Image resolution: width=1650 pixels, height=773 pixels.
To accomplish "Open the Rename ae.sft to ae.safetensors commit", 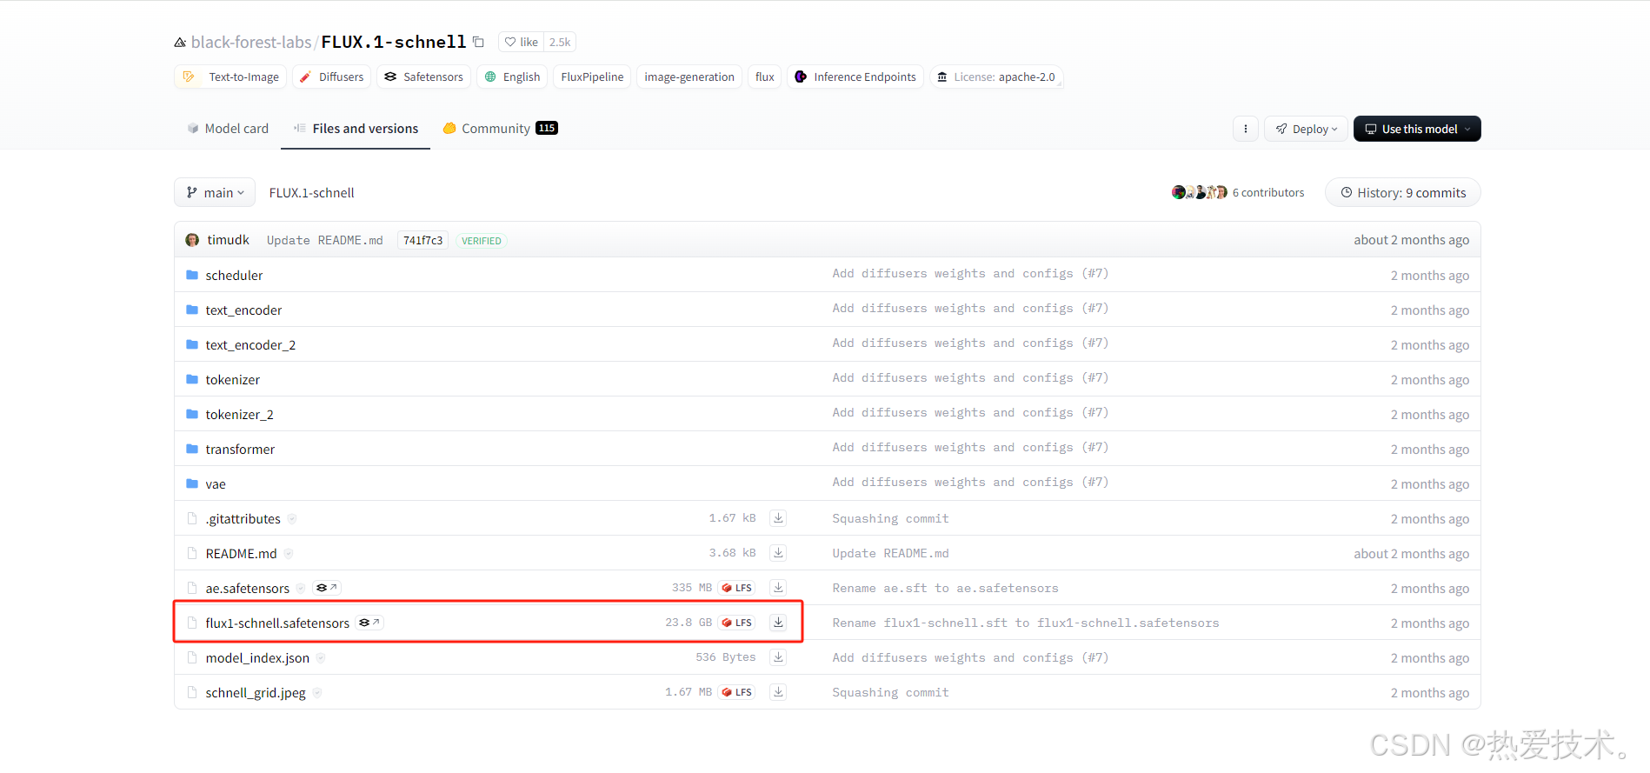I will point(945,588).
